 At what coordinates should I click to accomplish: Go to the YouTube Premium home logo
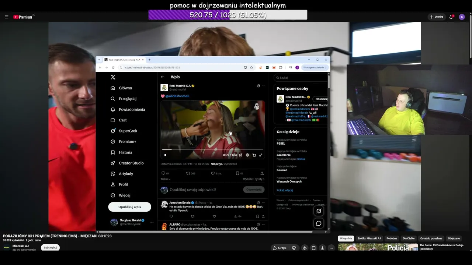[23, 17]
